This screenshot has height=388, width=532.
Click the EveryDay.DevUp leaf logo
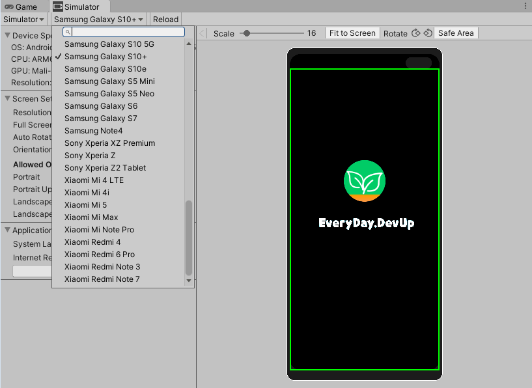[365, 181]
